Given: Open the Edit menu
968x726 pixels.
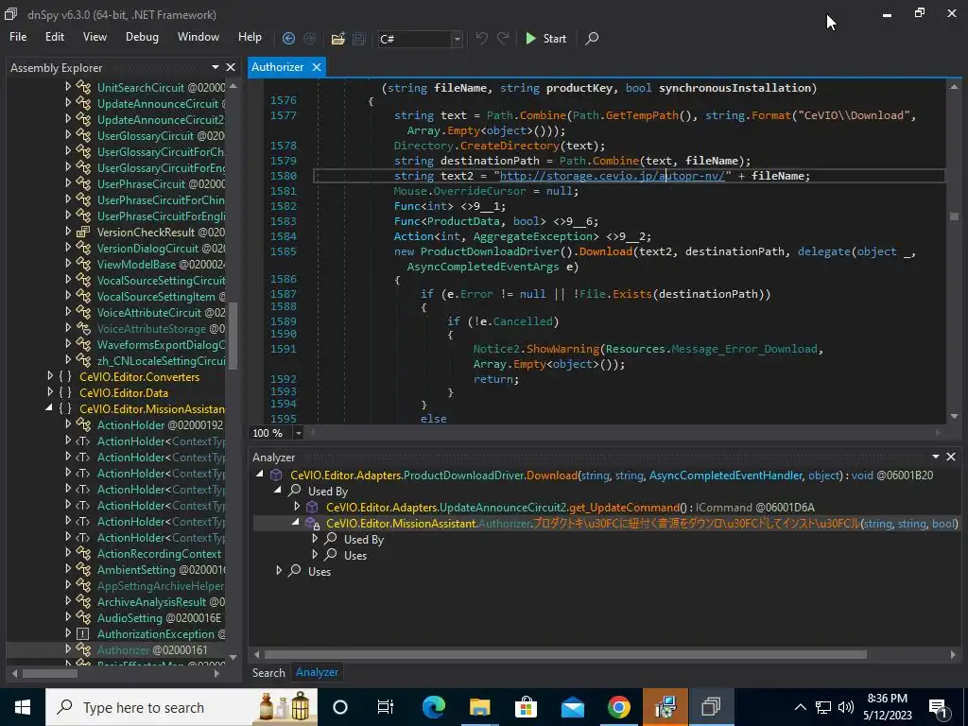Looking at the screenshot, I should [x=54, y=37].
